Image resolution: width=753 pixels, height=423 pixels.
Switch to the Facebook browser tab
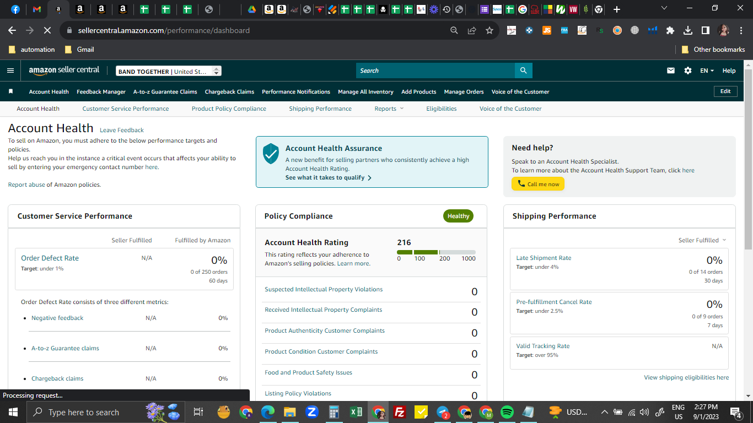tap(15, 9)
